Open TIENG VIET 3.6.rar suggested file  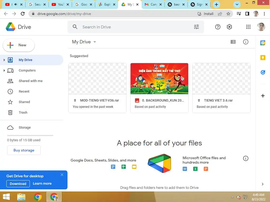pyautogui.click(x=221, y=88)
